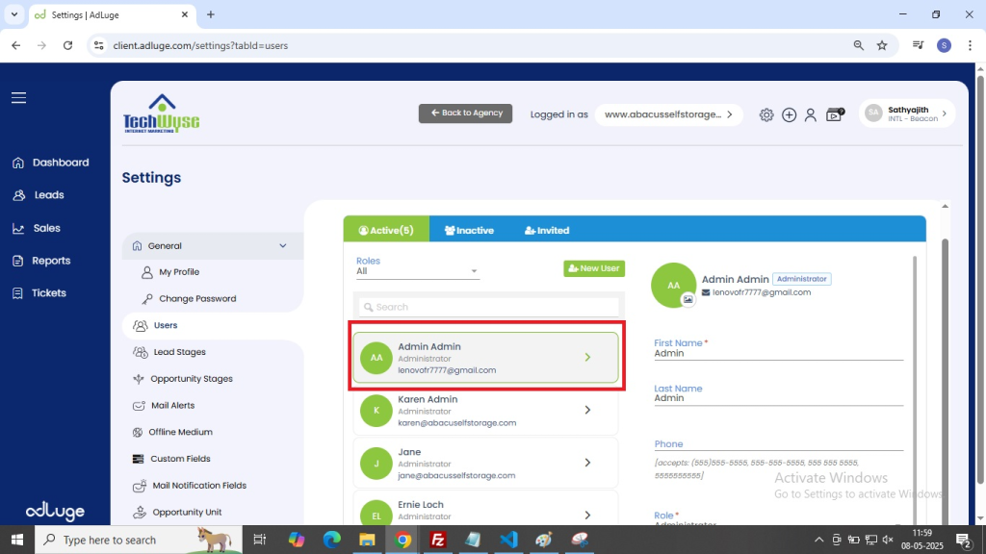
Task: Open Leads from the left sidebar
Action: coord(48,195)
